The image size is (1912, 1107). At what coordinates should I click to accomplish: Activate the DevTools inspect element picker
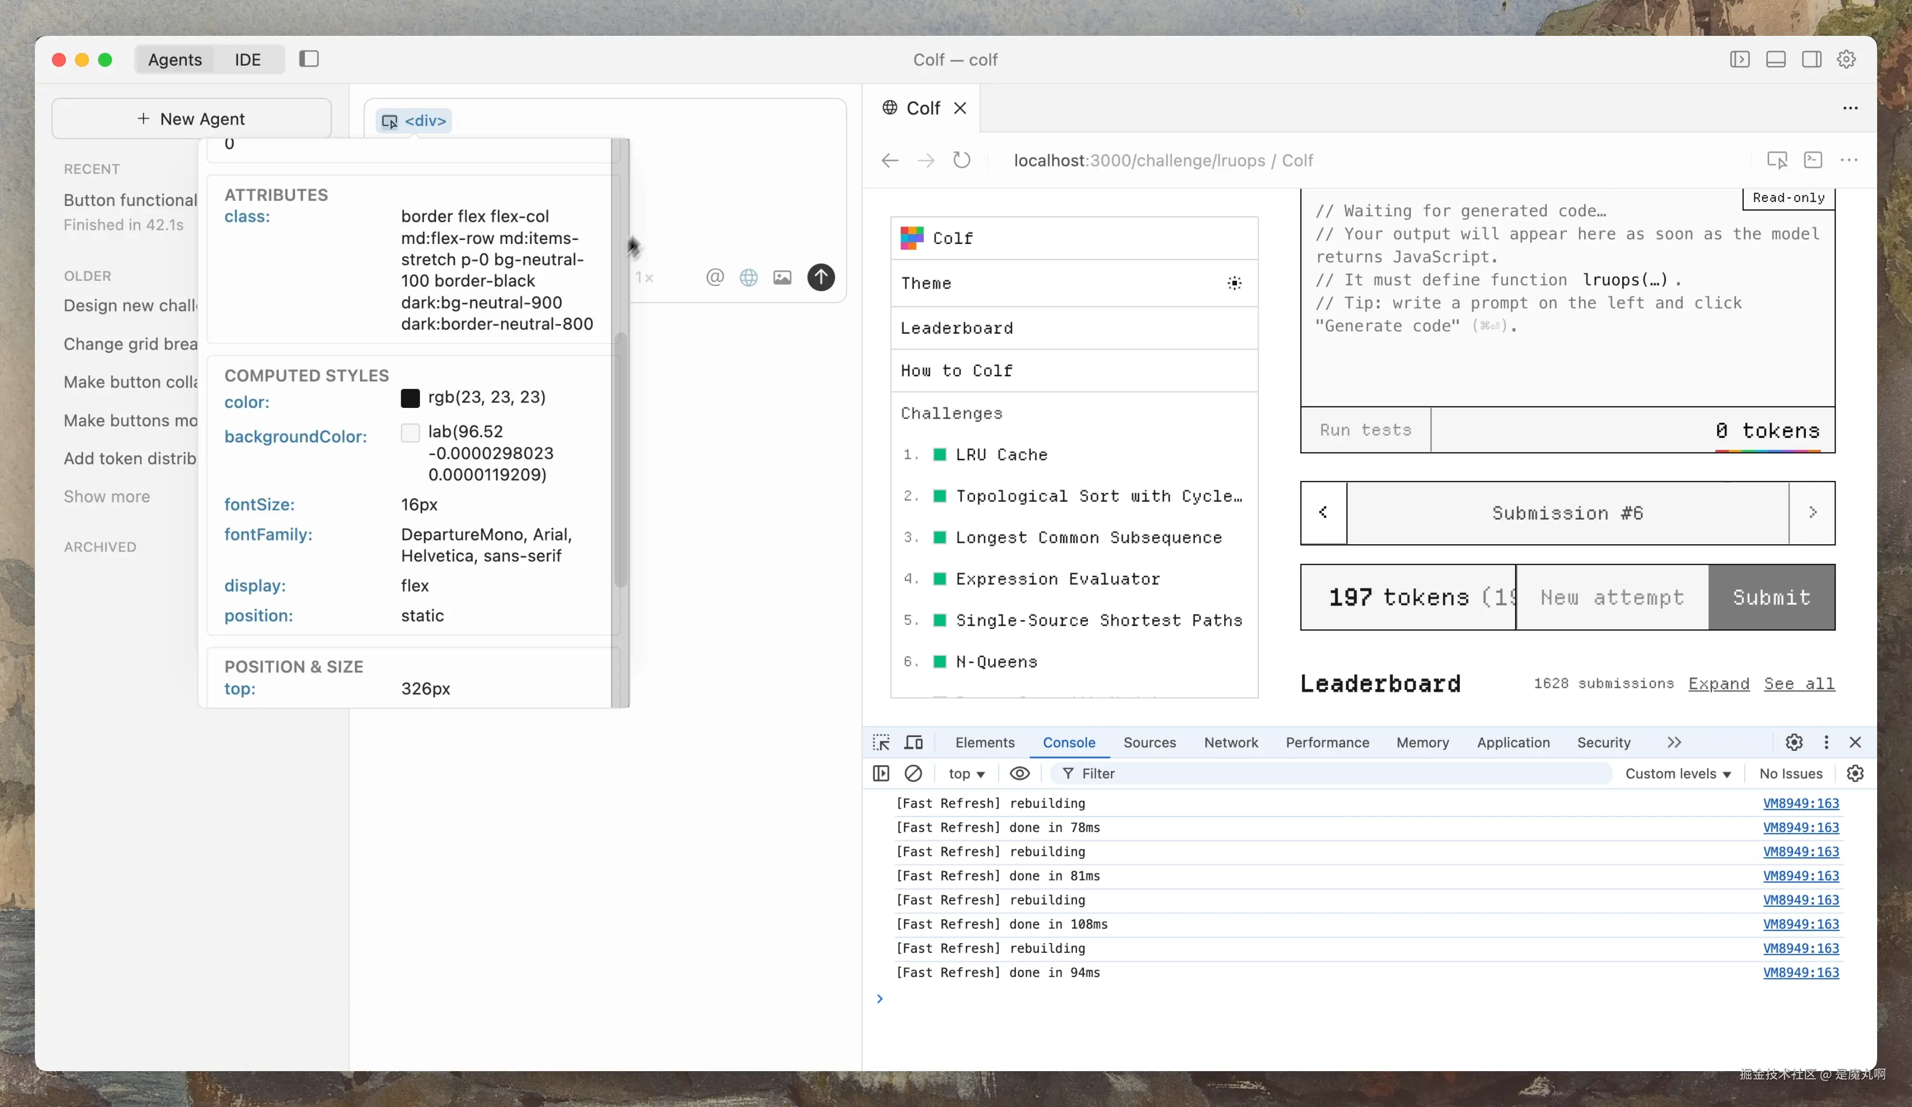pos(881,742)
